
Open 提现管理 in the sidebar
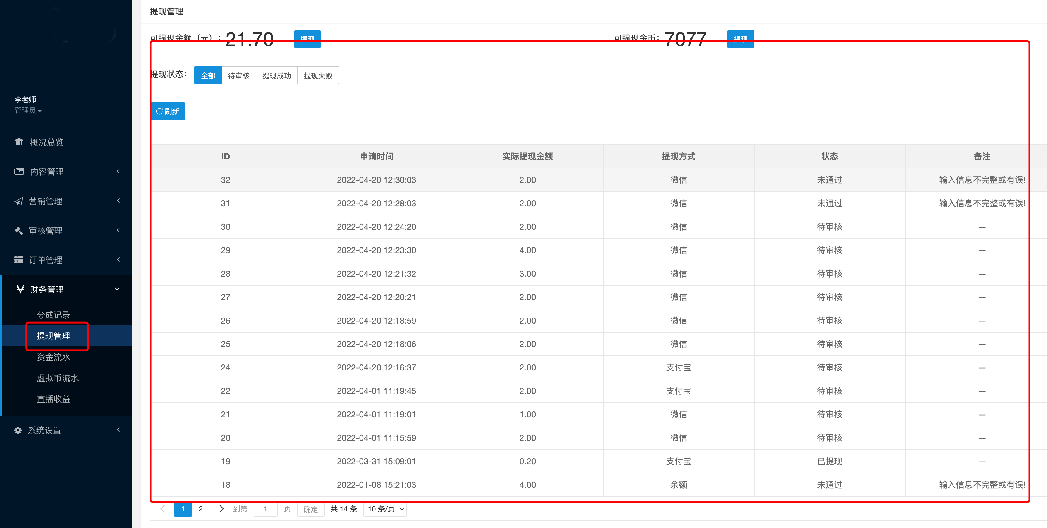pos(53,336)
